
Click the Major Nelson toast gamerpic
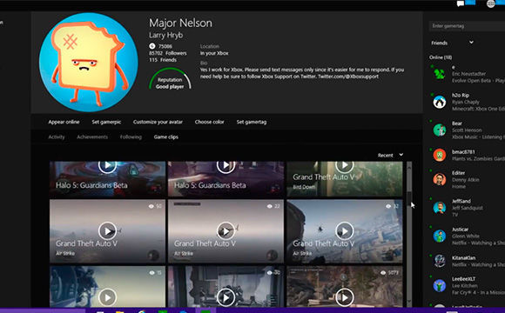coord(89,62)
